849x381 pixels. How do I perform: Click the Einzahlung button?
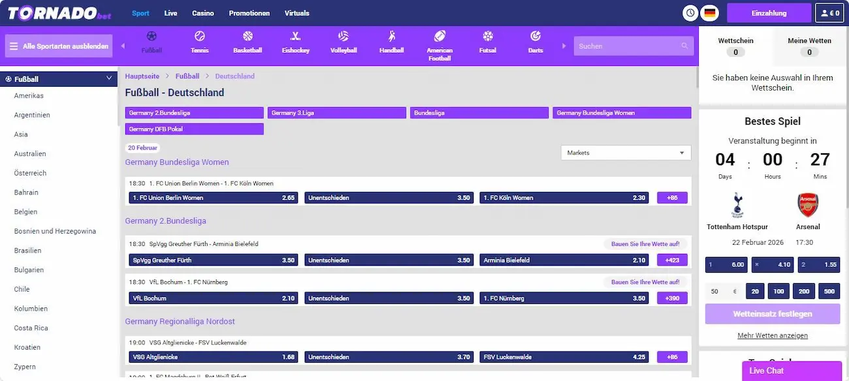(x=769, y=13)
